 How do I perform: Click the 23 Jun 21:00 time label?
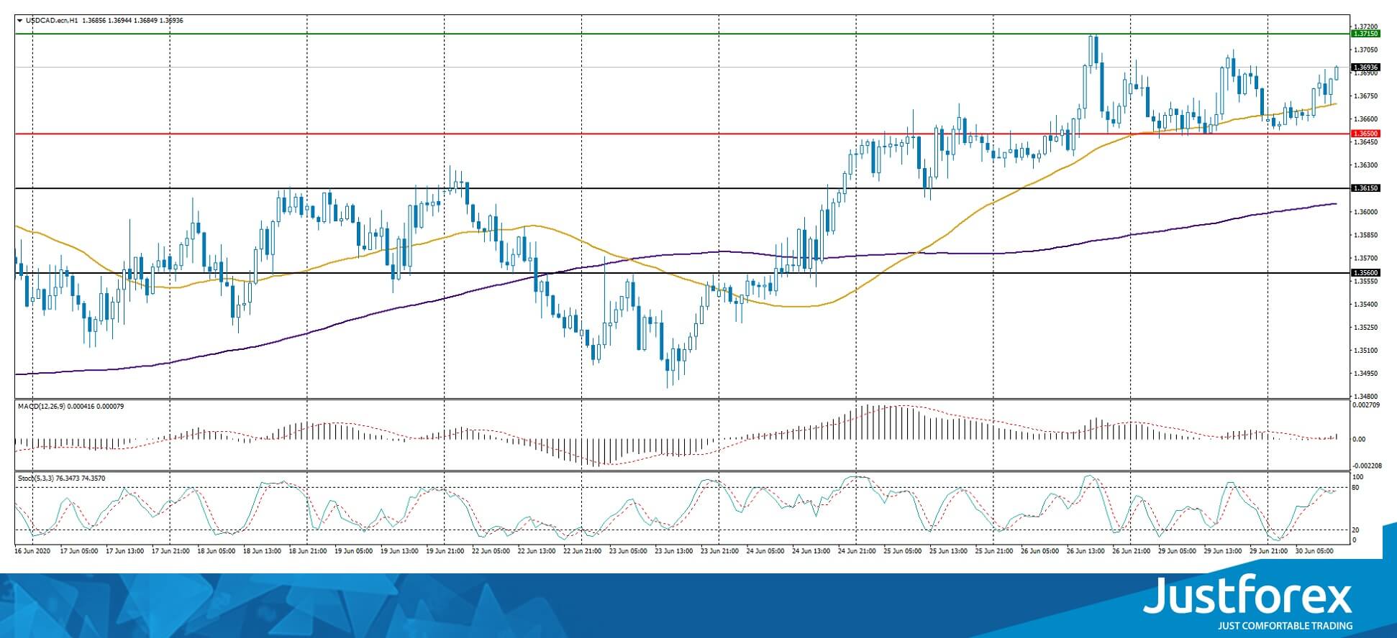pyautogui.click(x=719, y=551)
